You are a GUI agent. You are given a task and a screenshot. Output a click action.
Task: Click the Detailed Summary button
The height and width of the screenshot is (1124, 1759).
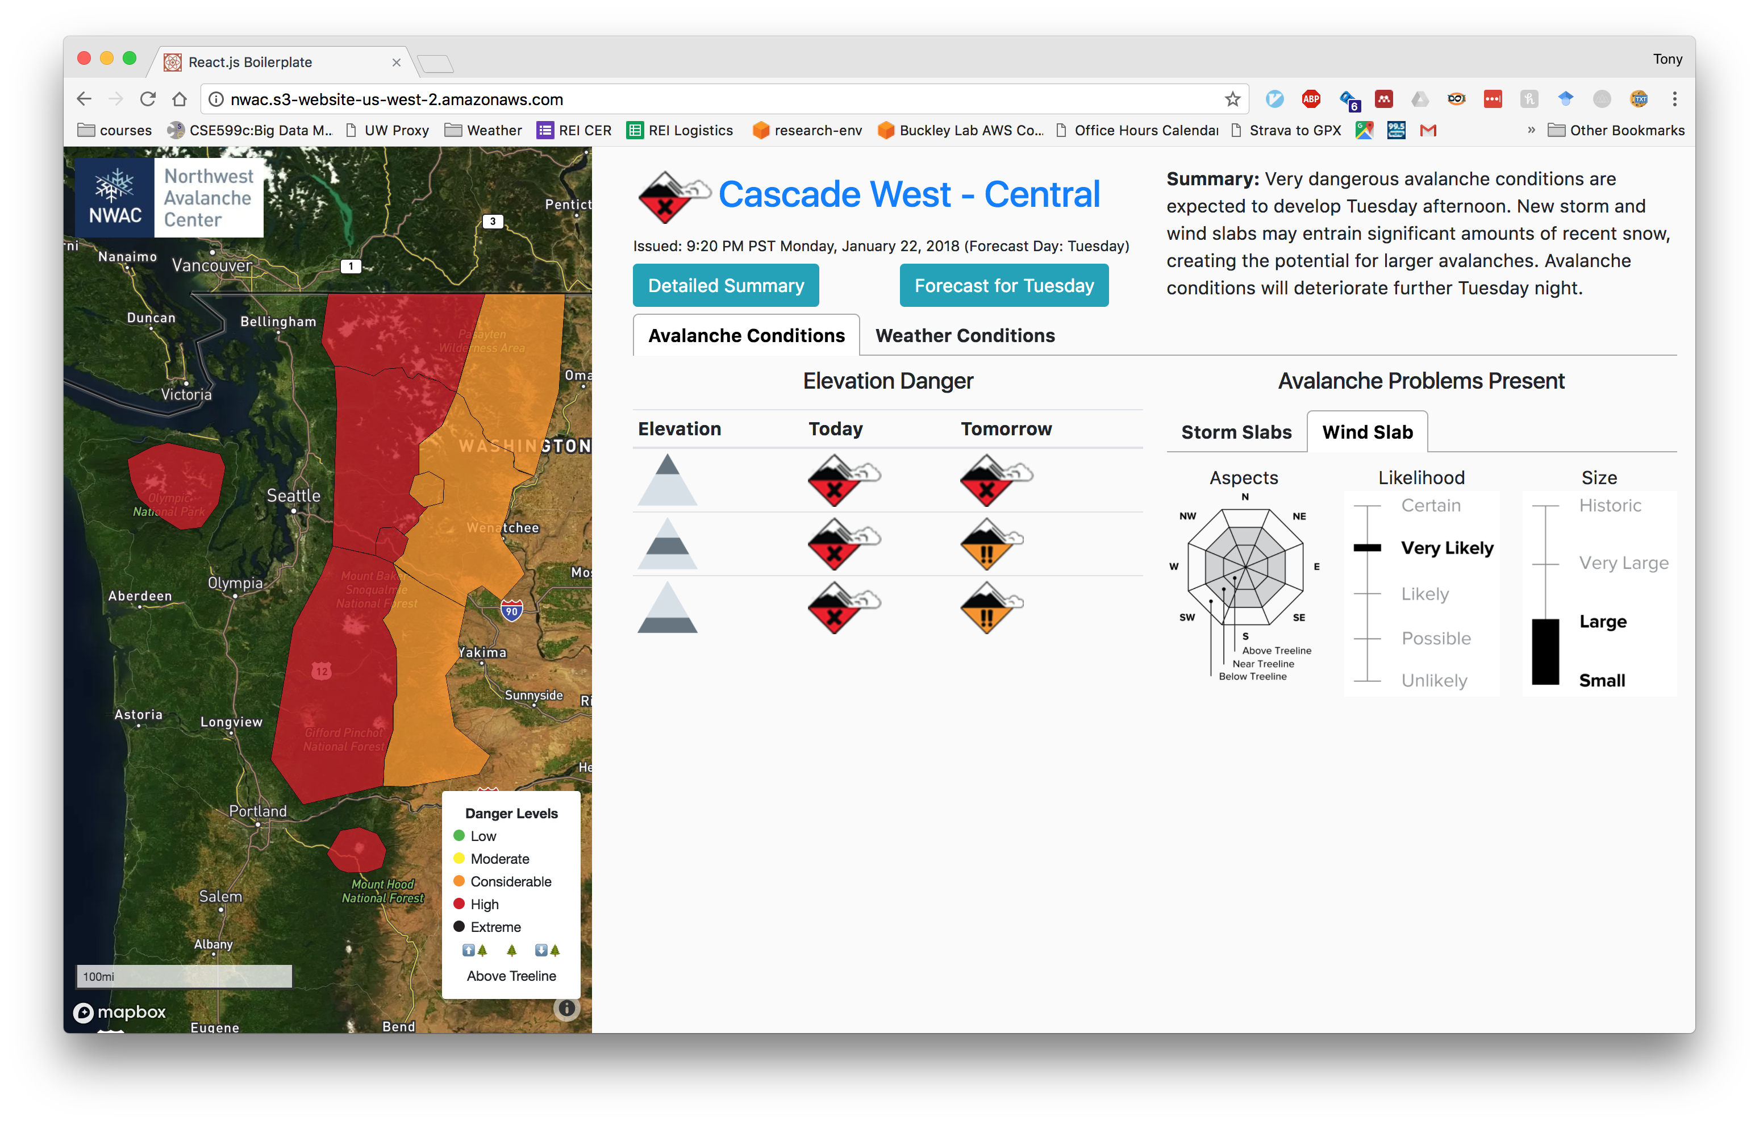pyautogui.click(x=726, y=285)
